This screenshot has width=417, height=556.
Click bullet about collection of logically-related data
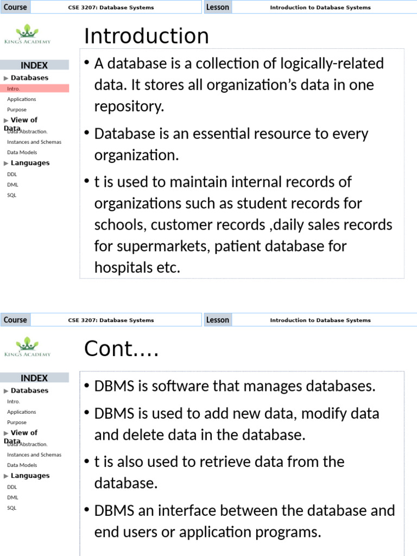[234, 85]
